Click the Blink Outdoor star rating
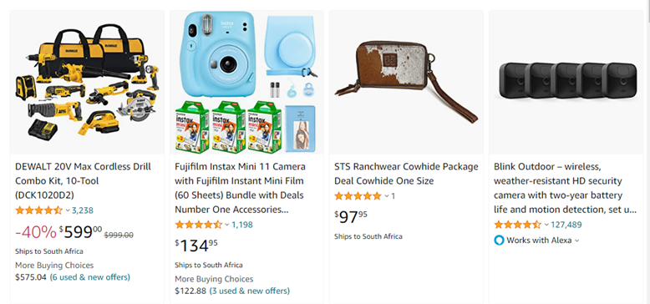Viewport: 650px width, 304px height. (518, 225)
